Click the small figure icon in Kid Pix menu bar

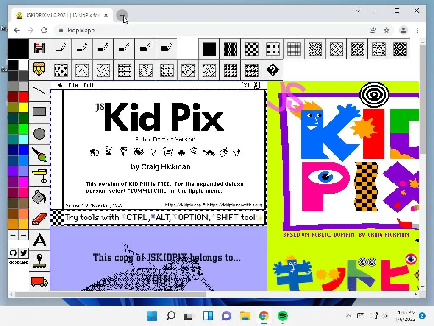coord(256,85)
